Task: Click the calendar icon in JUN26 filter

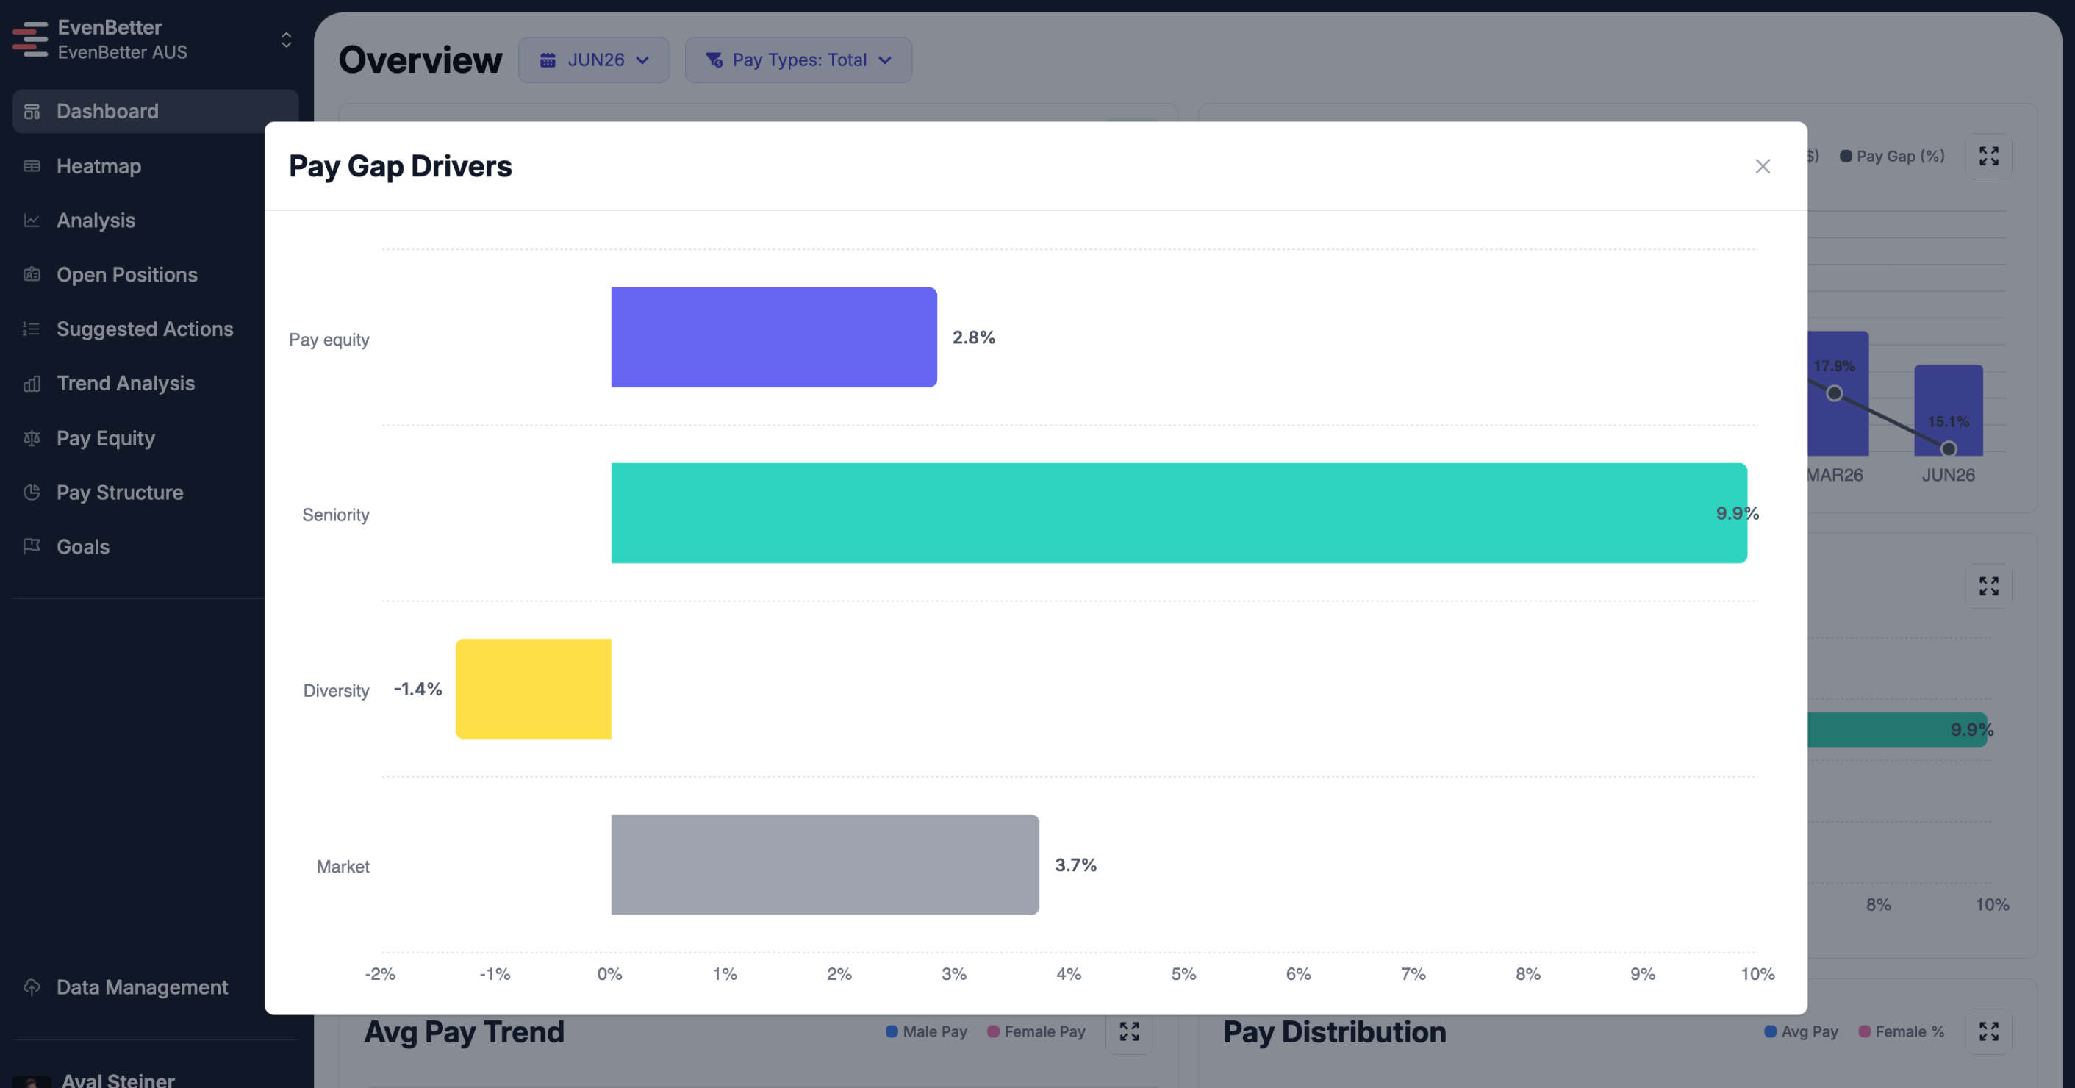Action: pyautogui.click(x=548, y=60)
